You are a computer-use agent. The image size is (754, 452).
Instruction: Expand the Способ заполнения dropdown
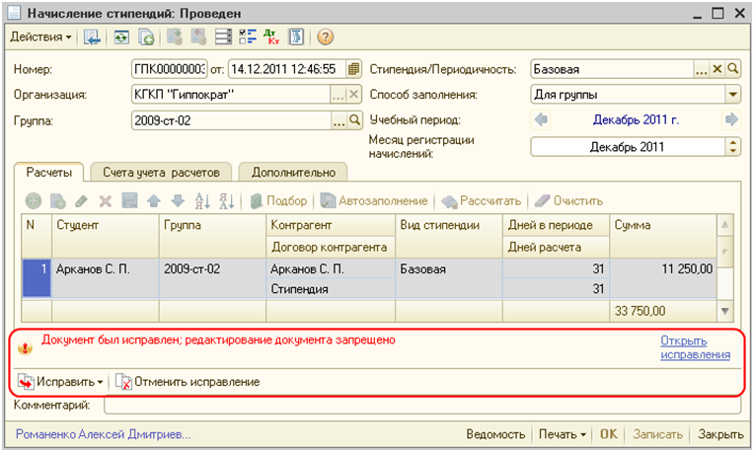pos(732,96)
